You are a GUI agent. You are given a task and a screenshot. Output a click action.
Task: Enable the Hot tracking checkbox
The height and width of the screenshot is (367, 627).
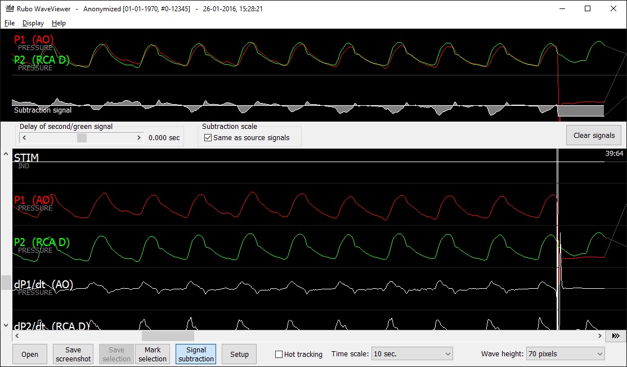tap(279, 354)
